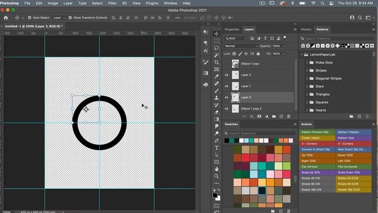Switch to the History tab

[306, 30]
